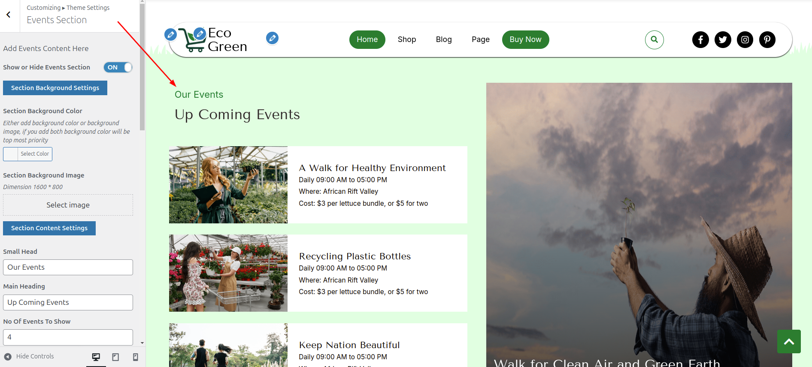812x367 pixels.
Task: Click the Hide Controls link
Action: click(x=35, y=356)
